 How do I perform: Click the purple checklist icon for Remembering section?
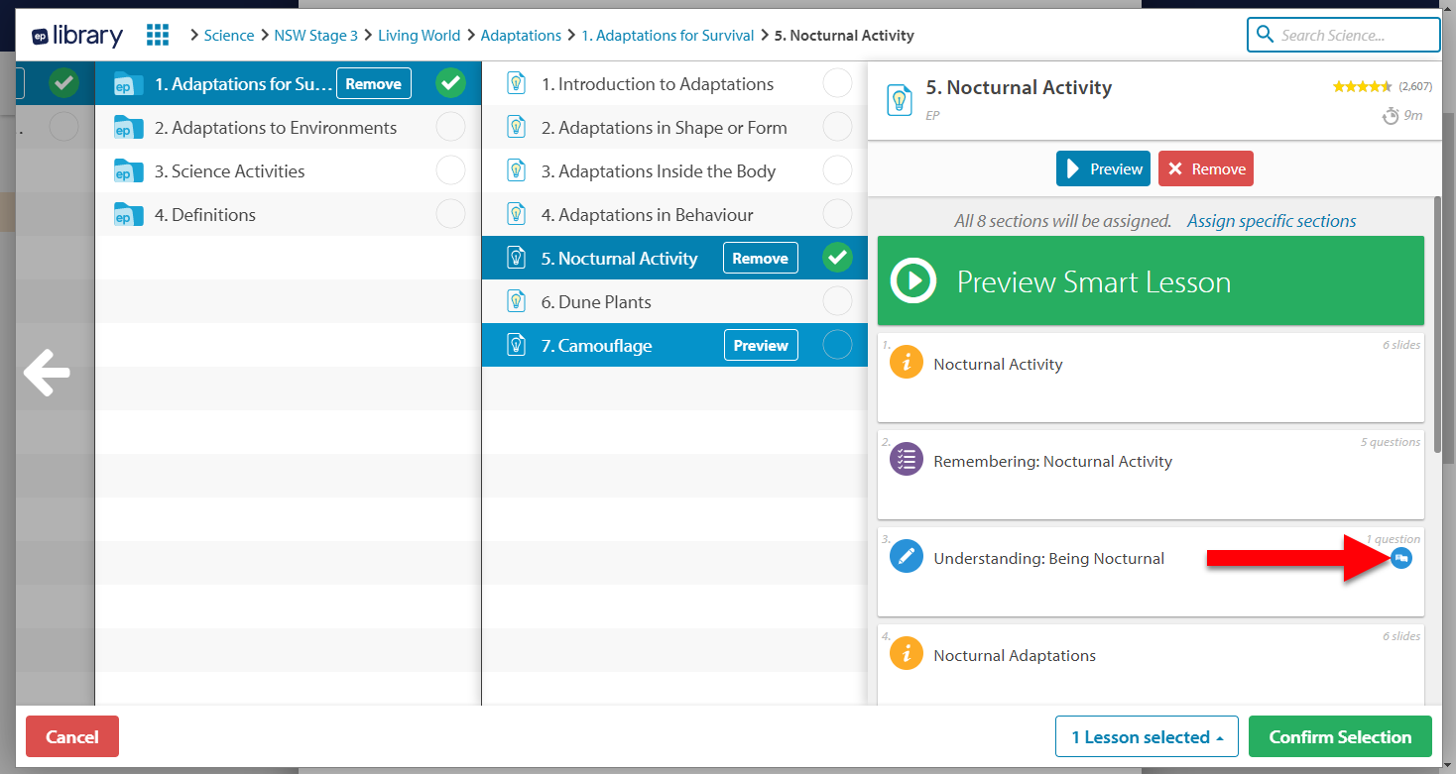906,460
